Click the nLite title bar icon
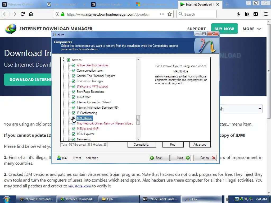Image resolution: width=271 pixels, height=203 pixels. (x=55, y=35)
